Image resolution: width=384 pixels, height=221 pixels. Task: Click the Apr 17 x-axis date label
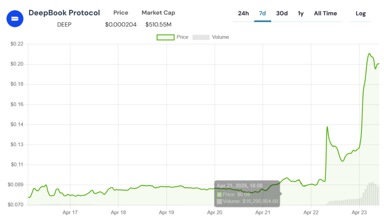pos(70,212)
